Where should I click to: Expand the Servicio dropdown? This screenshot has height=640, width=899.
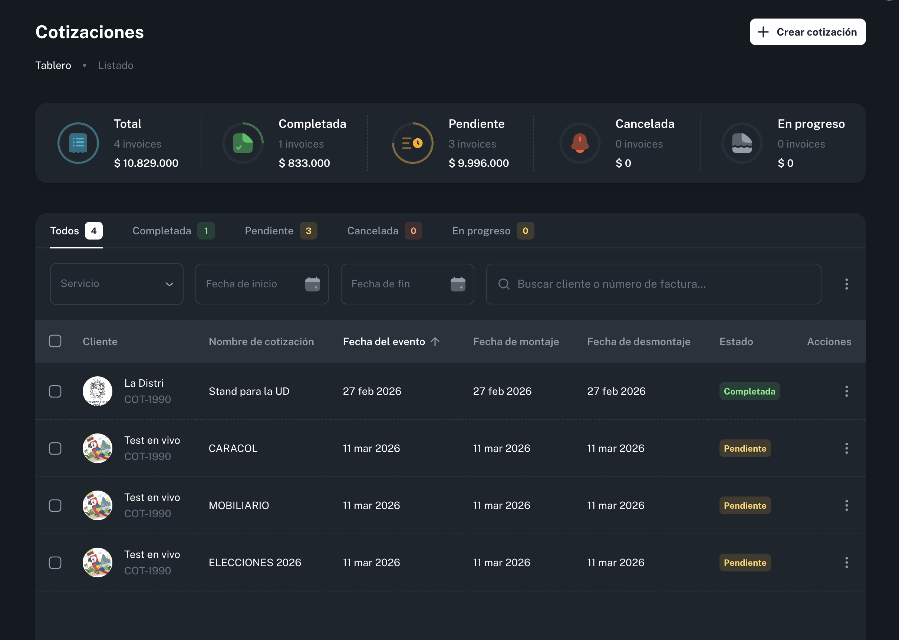(117, 284)
